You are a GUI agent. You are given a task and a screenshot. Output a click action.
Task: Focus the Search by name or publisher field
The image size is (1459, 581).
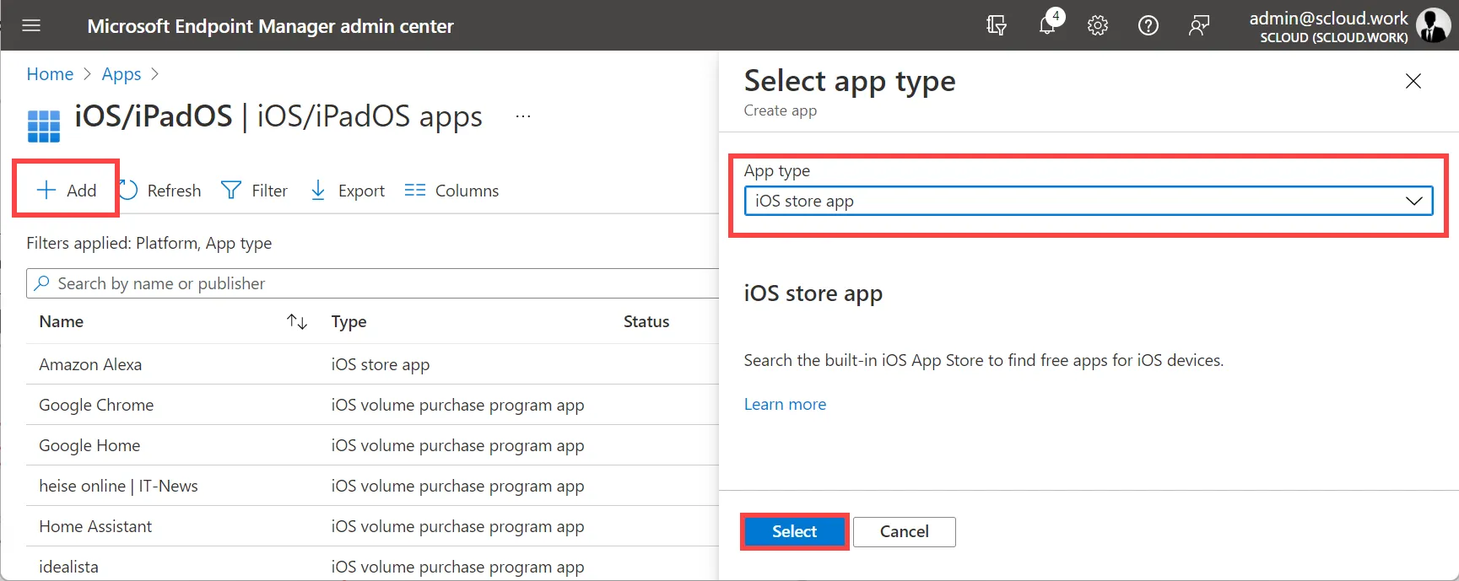point(372,283)
